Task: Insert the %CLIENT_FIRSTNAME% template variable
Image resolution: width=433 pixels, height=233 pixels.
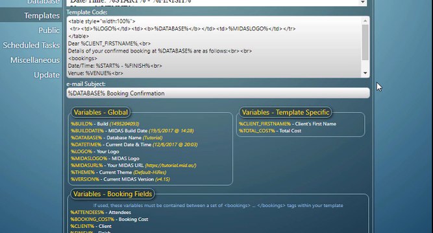Action: click(x=265, y=124)
